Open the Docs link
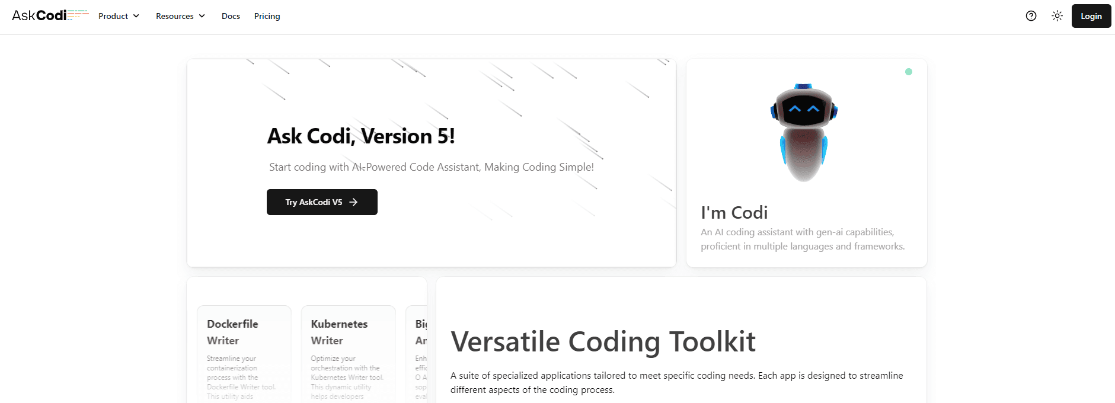 click(x=231, y=16)
